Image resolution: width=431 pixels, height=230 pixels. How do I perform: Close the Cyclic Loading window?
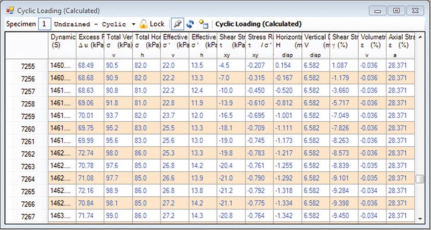[x=415, y=10]
